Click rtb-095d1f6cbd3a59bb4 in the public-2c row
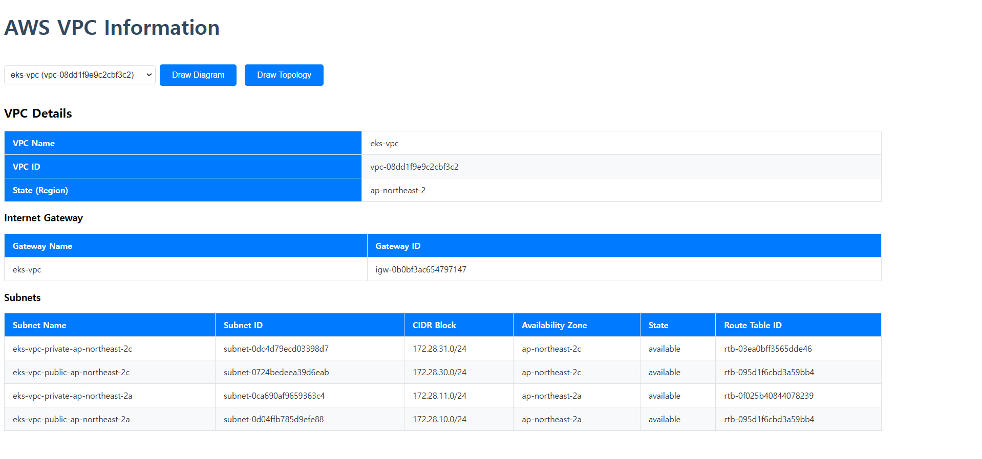The width and height of the screenshot is (982, 459). (769, 372)
